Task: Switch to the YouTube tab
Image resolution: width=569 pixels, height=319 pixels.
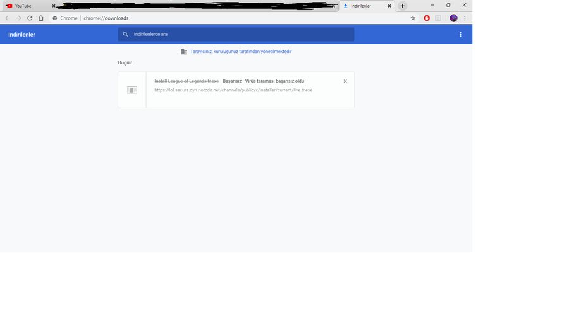Action: point(29,6)
